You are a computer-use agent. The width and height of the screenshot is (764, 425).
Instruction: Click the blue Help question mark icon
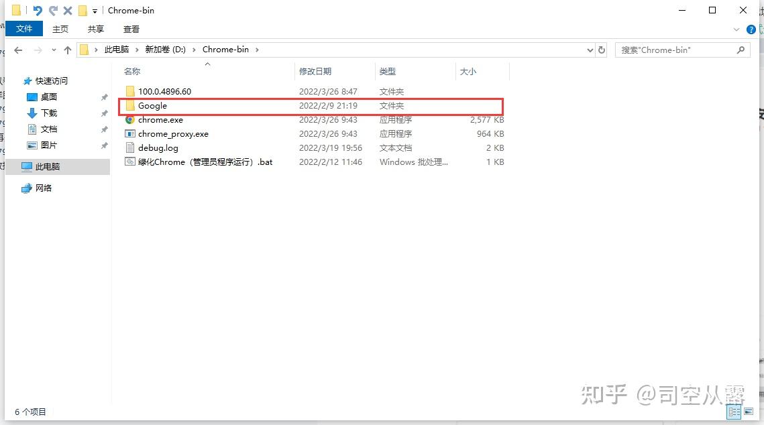751,29
